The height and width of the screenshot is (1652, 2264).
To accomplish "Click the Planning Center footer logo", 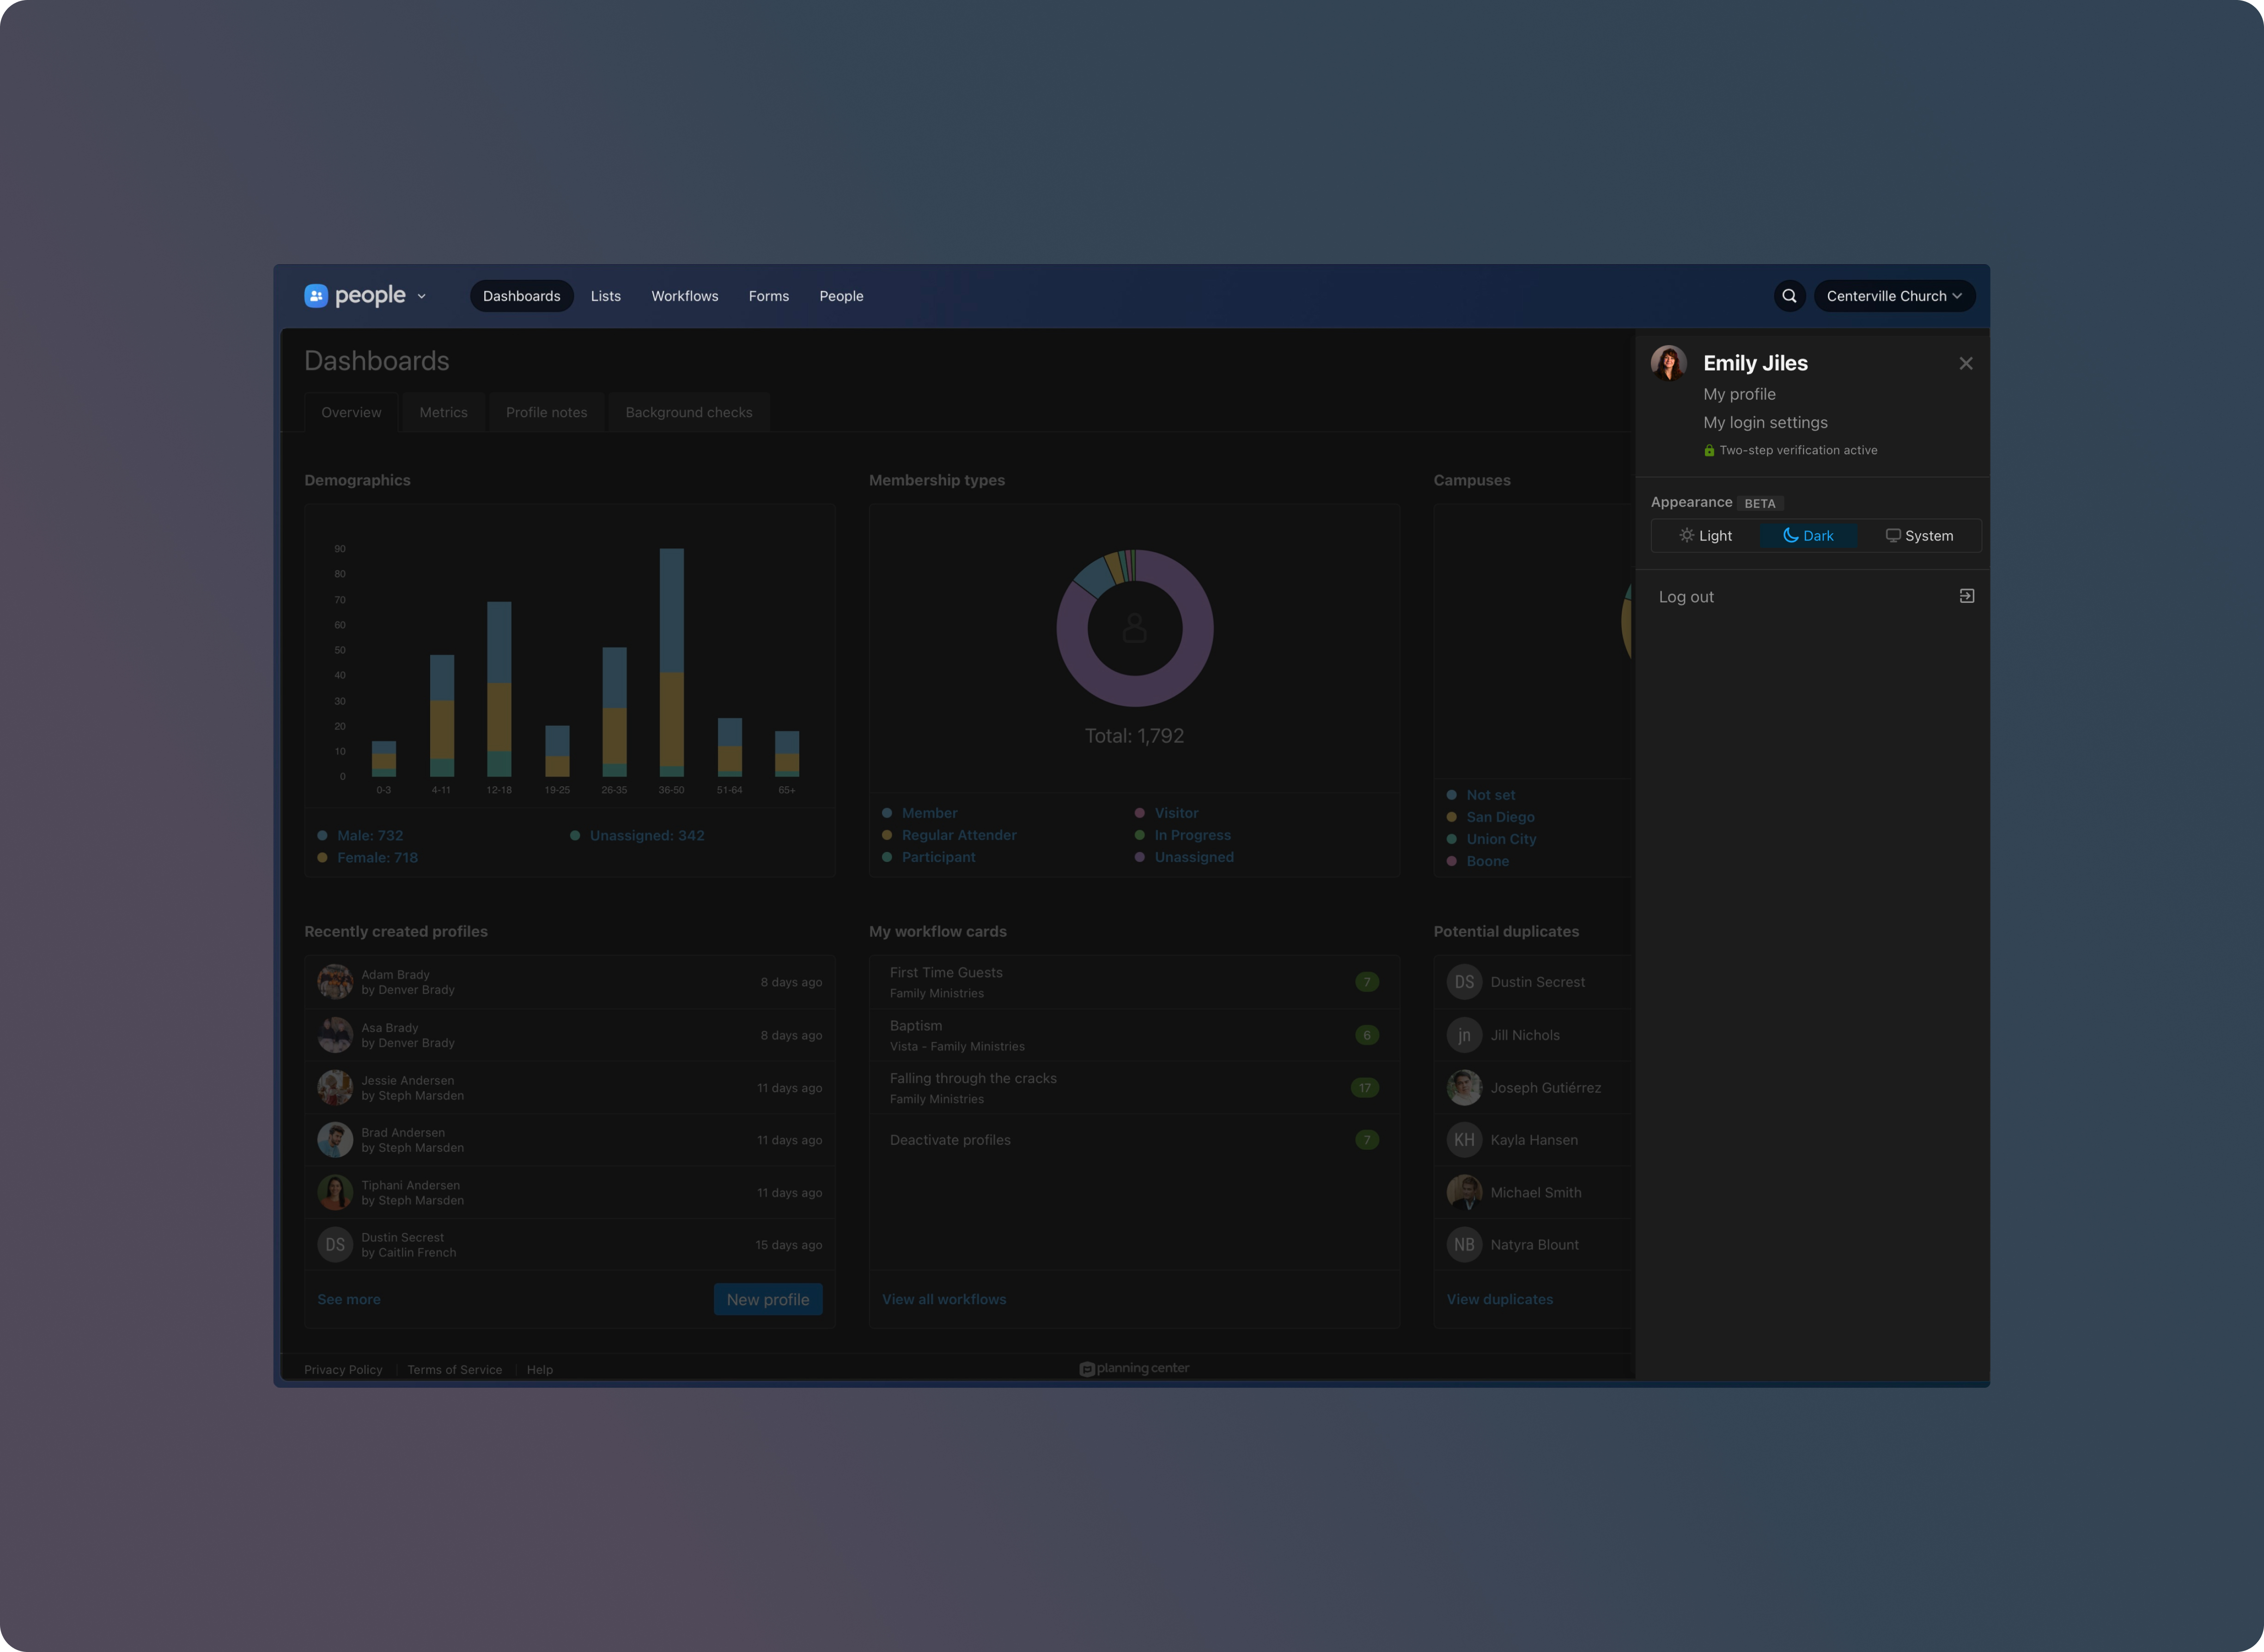I will 1134,1368.
